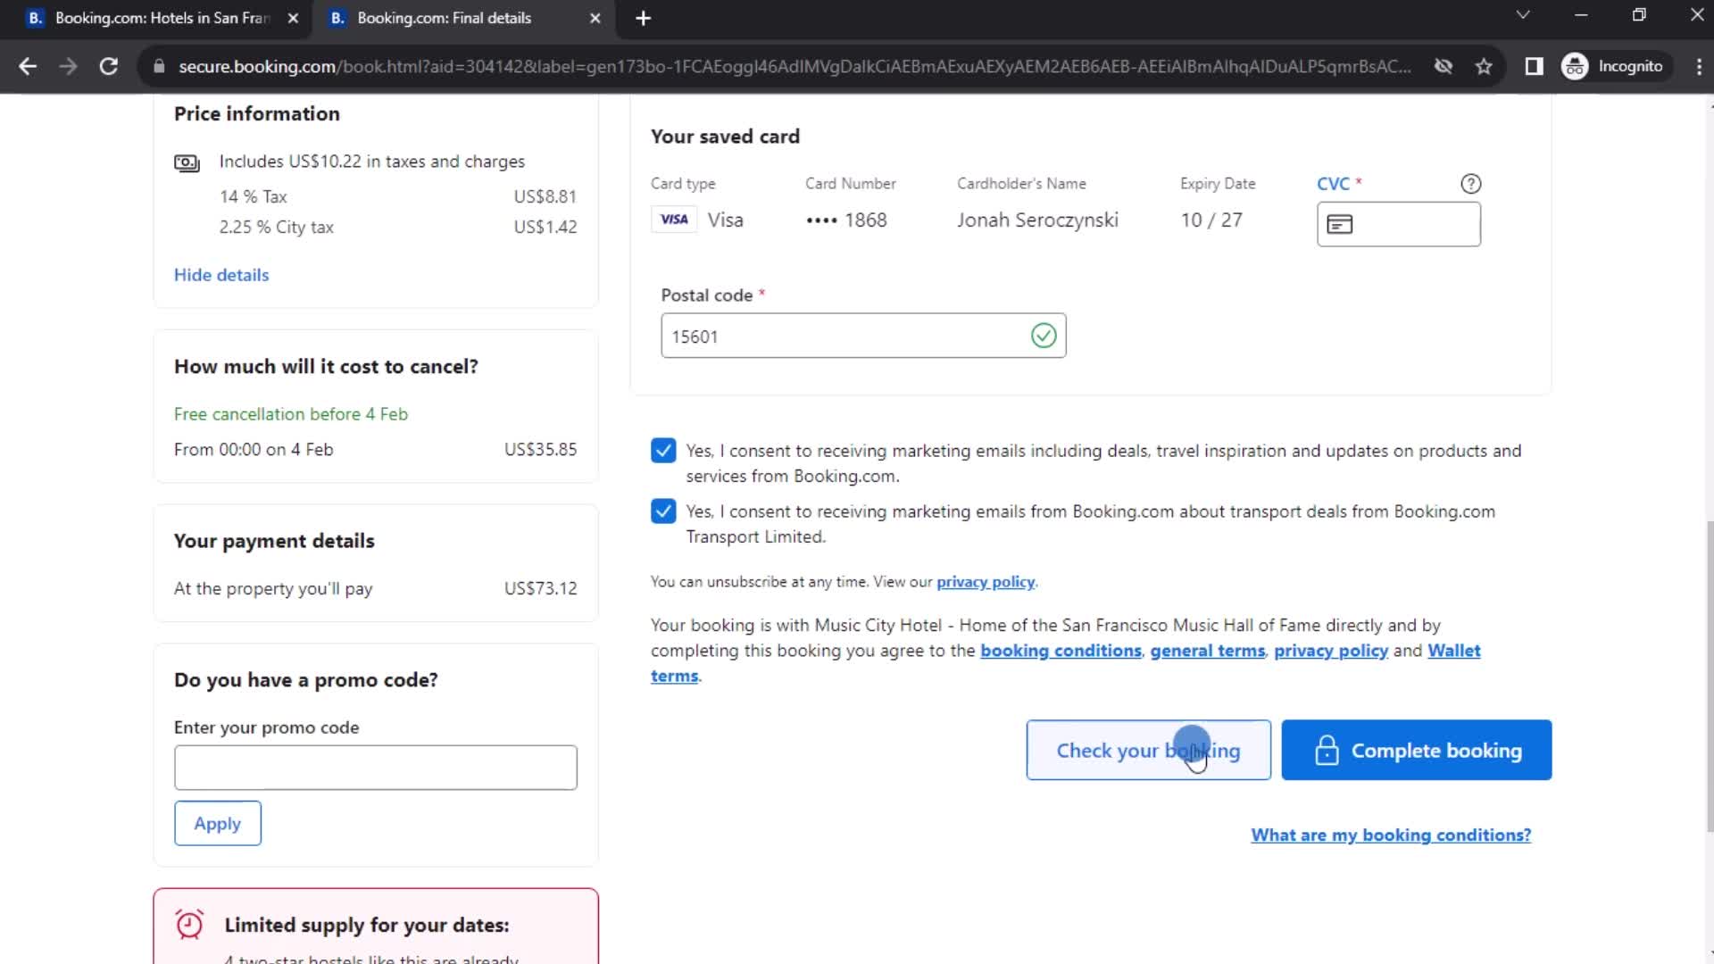
Task: Click the booking summary icon in price info
Action: [187, 162]
